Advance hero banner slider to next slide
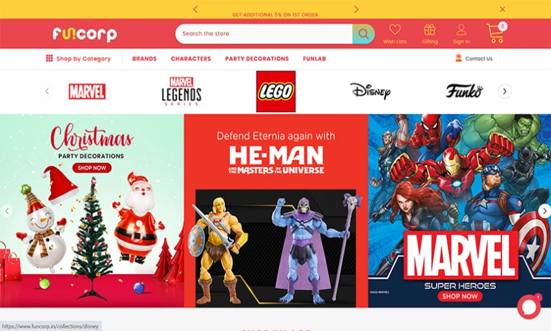This screenshot has height=331, width=551. [x=544, y=211]
